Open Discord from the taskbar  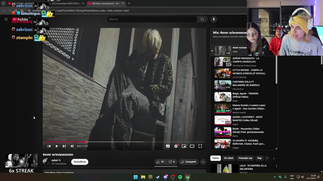[x=165, y=177]
